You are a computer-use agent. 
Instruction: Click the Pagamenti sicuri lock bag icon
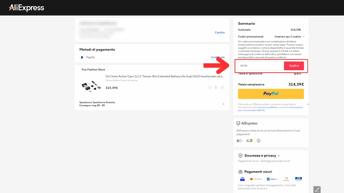click(x=240, y=172)
